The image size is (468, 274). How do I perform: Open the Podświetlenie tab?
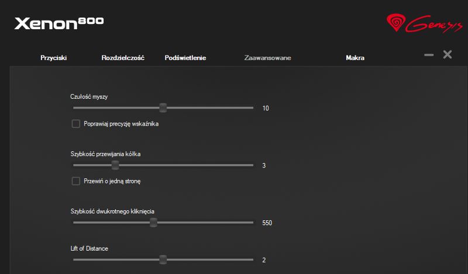(185, 58)
